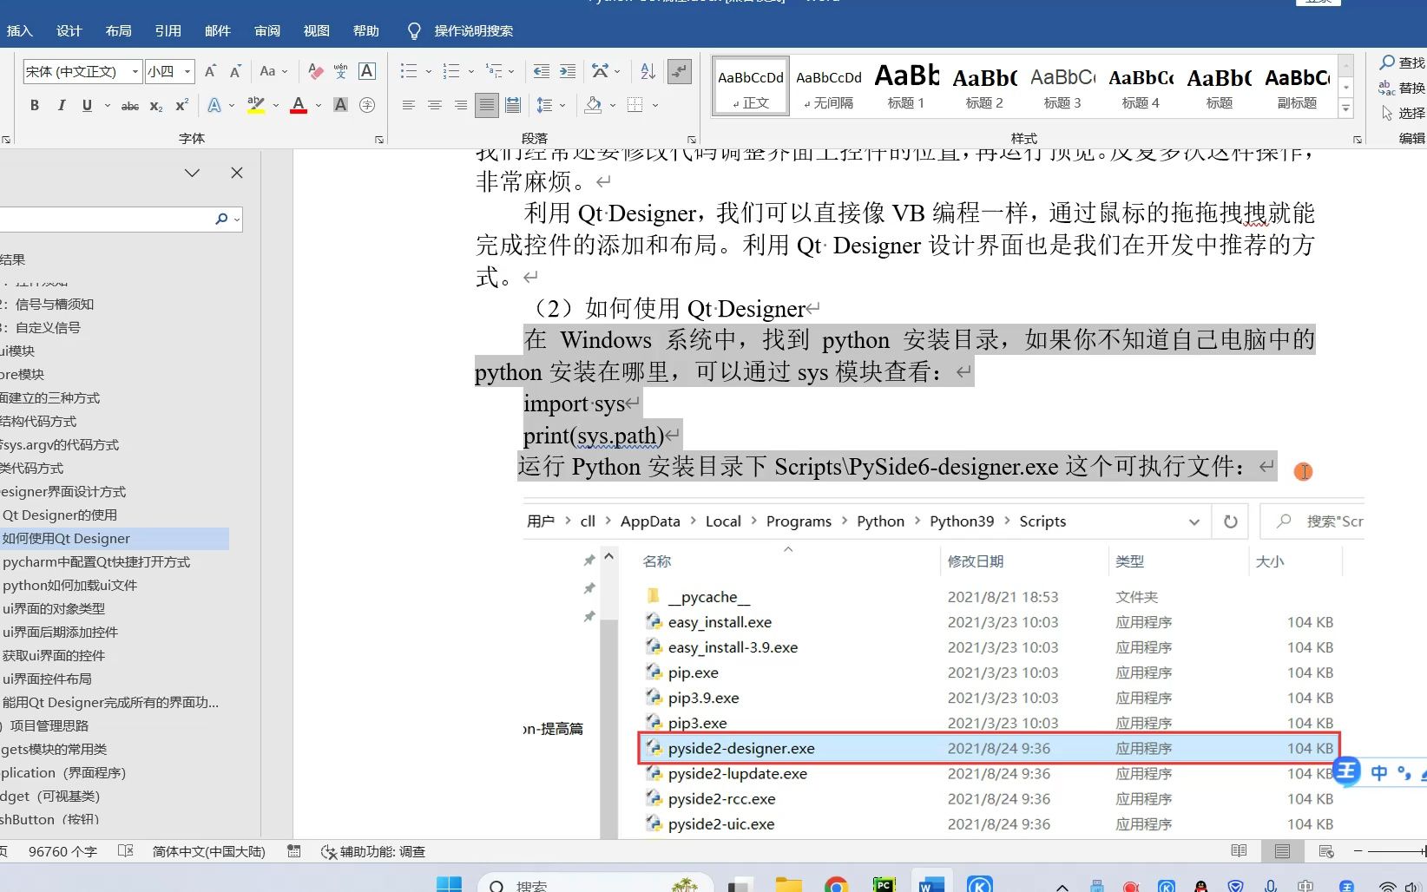Open highlight color dropdown arrow
This screenshot has height=892, width=1427.
(276, 106)
